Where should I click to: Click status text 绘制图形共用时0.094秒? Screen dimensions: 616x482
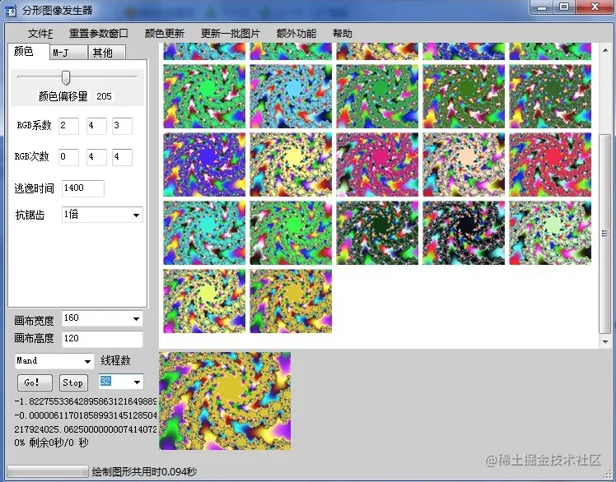[144, 472]
